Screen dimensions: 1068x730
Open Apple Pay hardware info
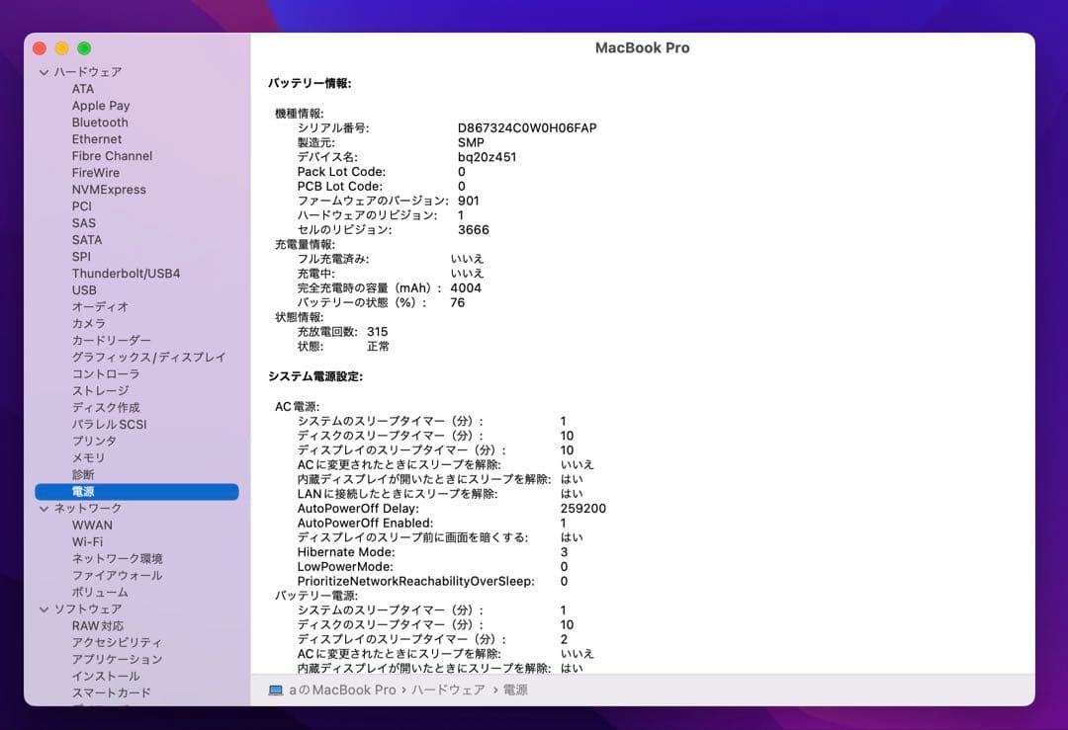(x=102, y=105)
